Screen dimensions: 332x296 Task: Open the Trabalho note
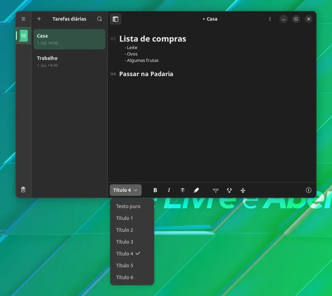tap(70, 61)
